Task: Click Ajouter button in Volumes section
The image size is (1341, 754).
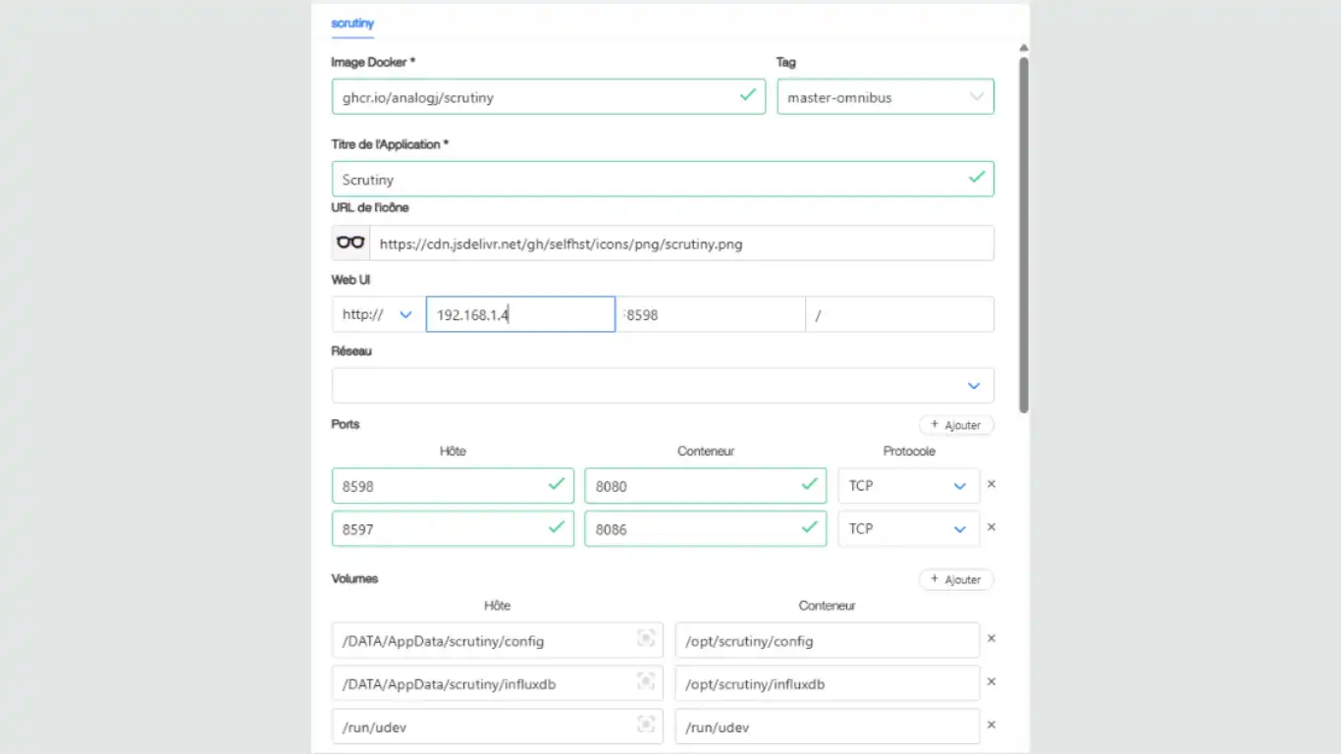Action: [956, 579]
